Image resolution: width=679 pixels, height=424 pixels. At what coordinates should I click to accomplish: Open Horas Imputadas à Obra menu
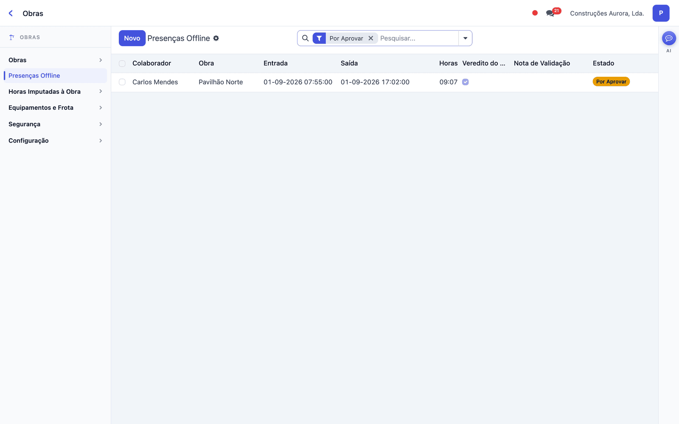click(55, 92)
